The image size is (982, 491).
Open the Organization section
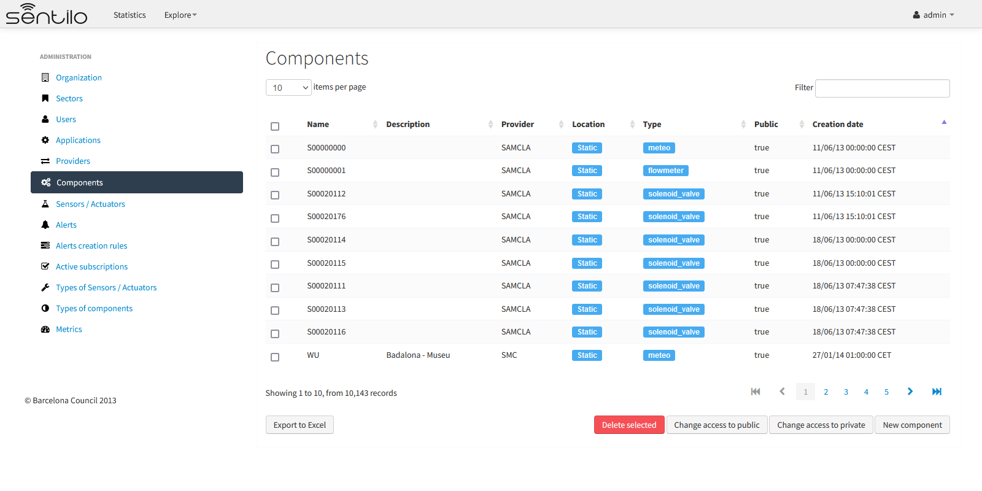click(79, 77)
